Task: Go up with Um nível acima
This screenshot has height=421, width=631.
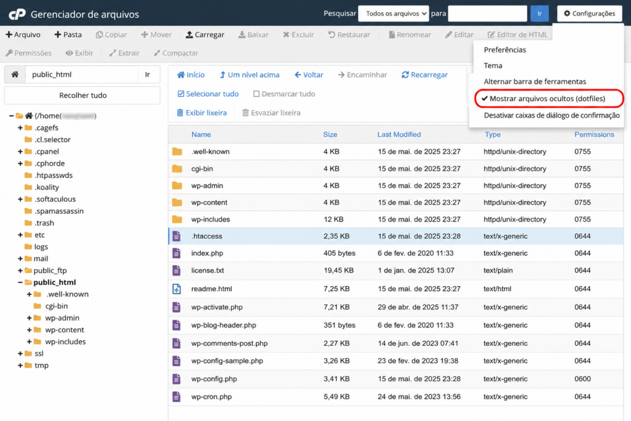Action: click(x=250, y=75)
